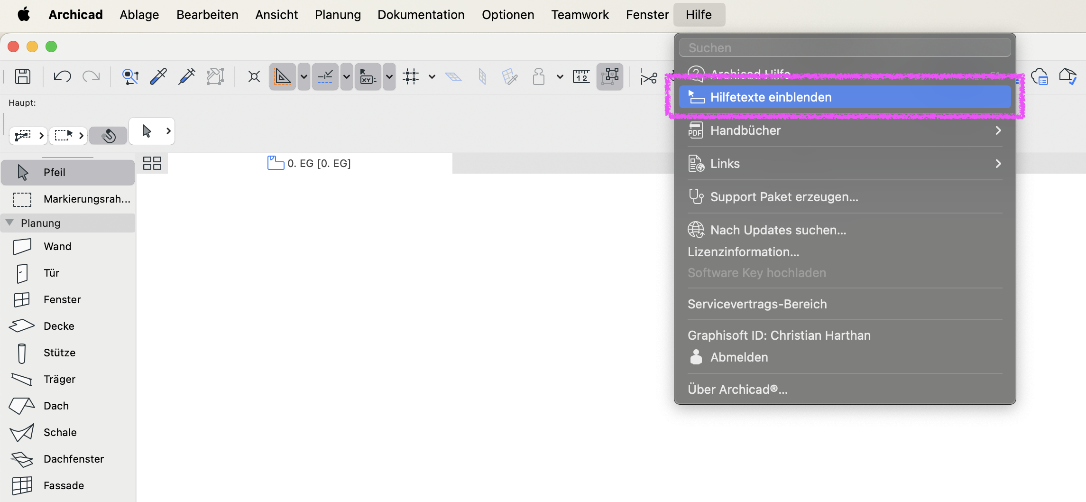Click the Redo arrow icon

click(x=91, y=76)
